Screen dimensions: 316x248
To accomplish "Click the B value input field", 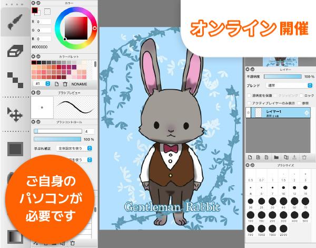I will coord(44,39).
